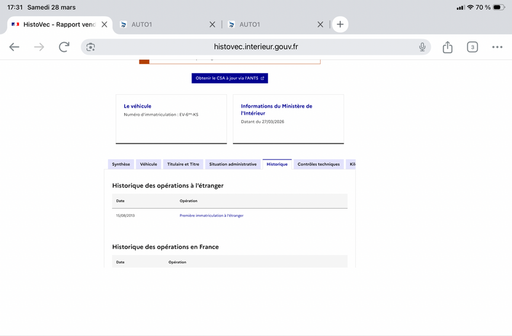Screen dimensions: 512x336
Task: Click Première immatriculation à l'étranger link
Action: pos(211,216)
